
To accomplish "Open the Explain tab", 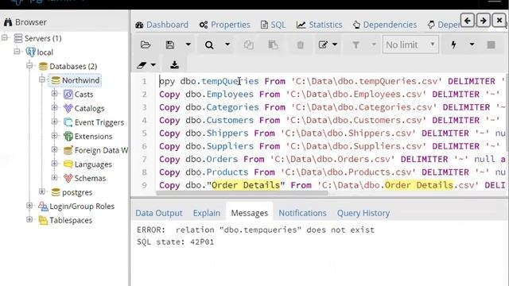I will point(207,213).
